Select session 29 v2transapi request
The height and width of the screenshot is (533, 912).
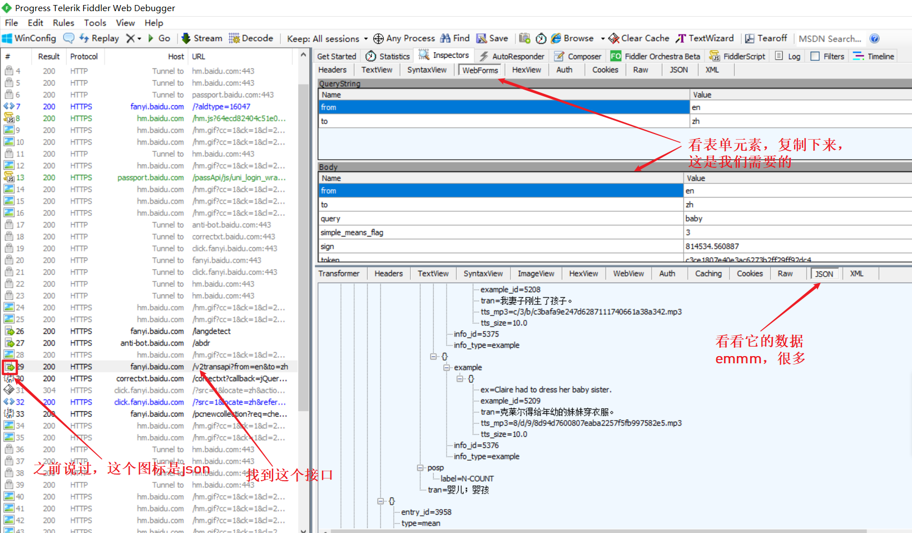pos(149,367)
